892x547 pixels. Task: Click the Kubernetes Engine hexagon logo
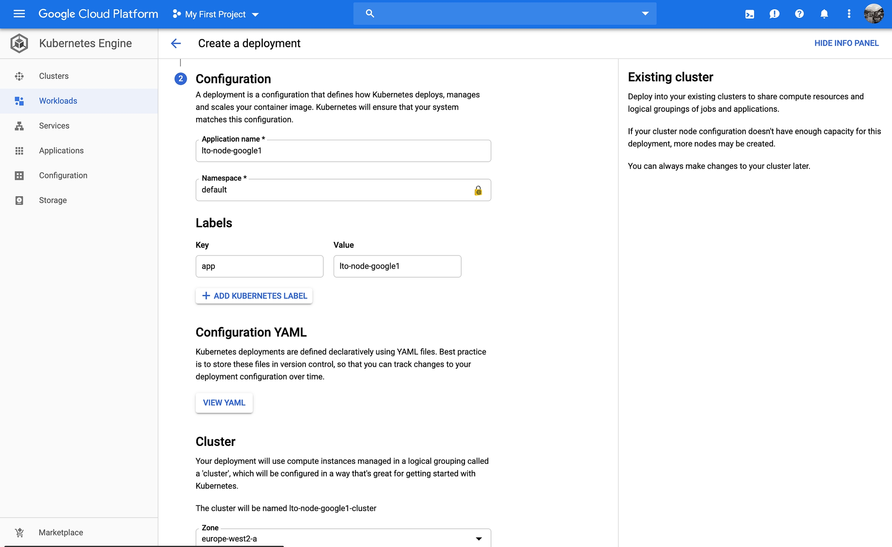point(19,43)
